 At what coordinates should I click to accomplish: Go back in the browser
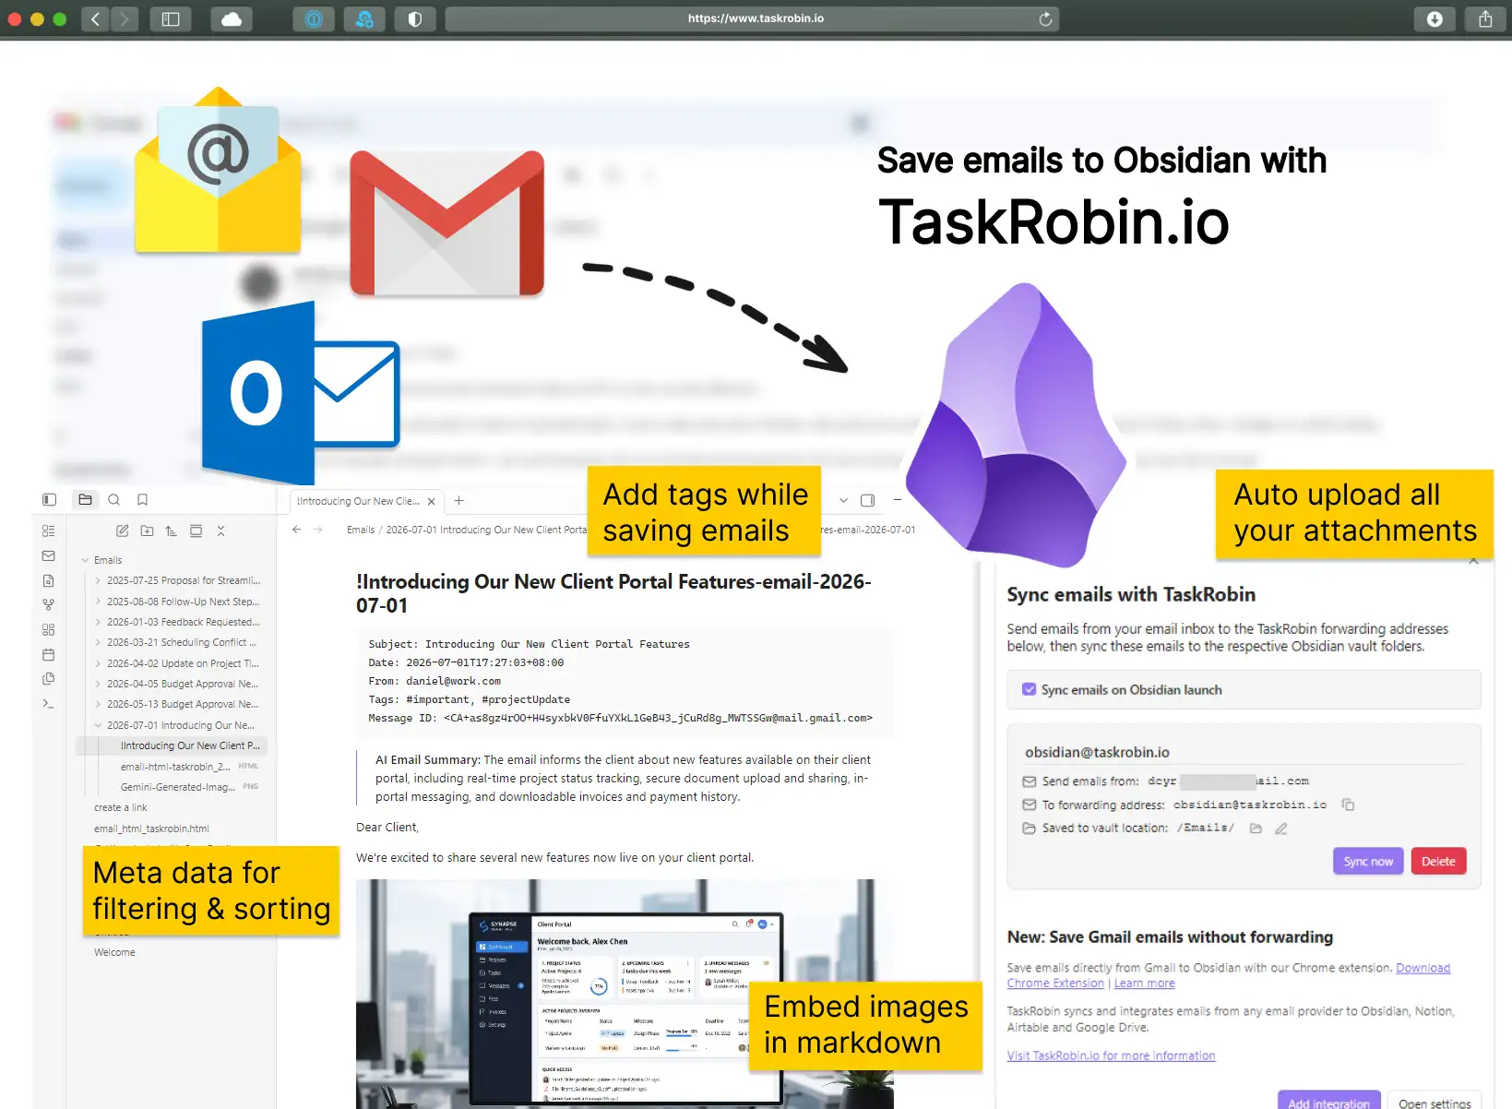95,18
